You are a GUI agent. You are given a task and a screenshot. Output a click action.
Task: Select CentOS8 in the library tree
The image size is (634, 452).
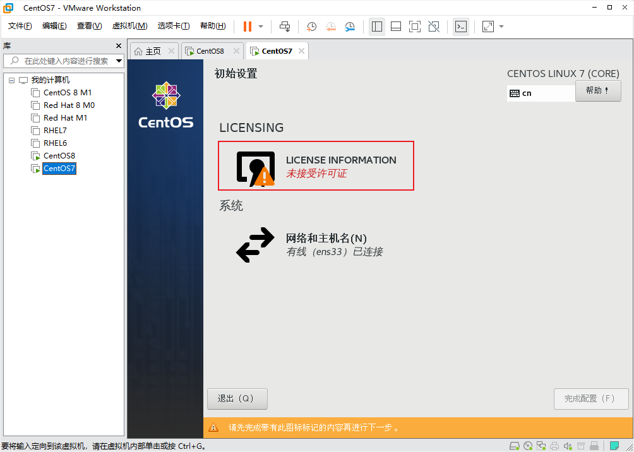pyautogui.click(x=59, y=156)
